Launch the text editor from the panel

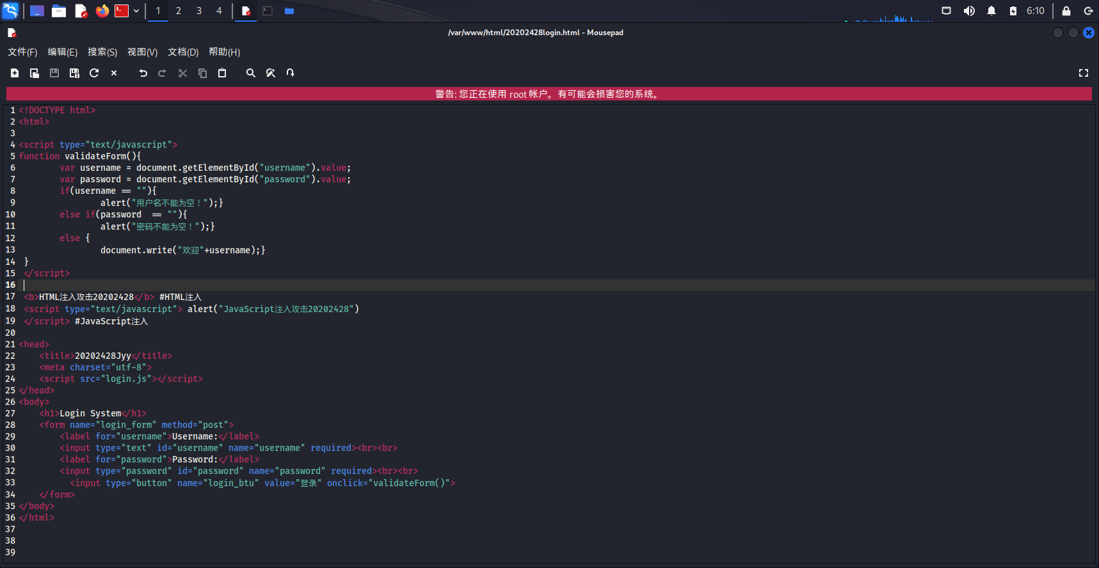click(81, 11)
